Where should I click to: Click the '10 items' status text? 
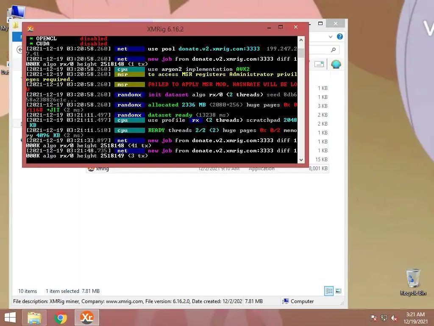[28, 291]
